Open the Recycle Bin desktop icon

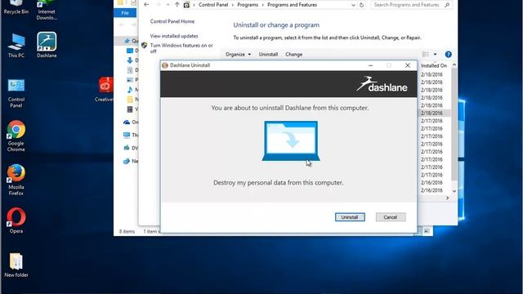coord(16,7)
